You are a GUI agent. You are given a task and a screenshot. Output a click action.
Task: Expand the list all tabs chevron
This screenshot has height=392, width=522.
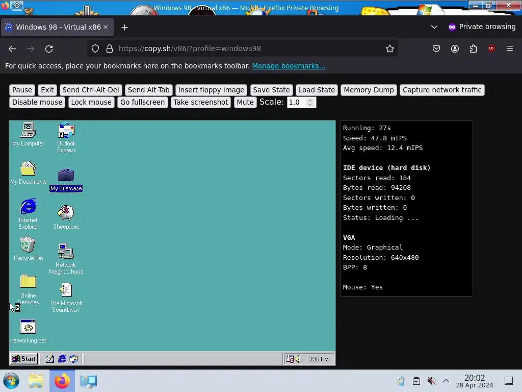pos(434,27)
